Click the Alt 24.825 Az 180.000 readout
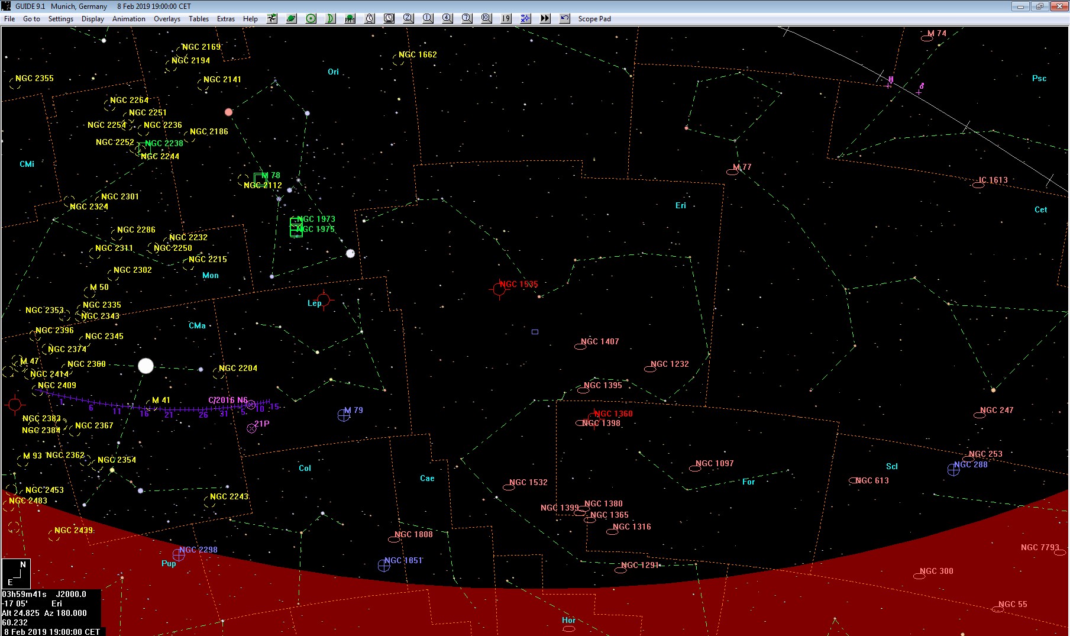 [44, 613]
